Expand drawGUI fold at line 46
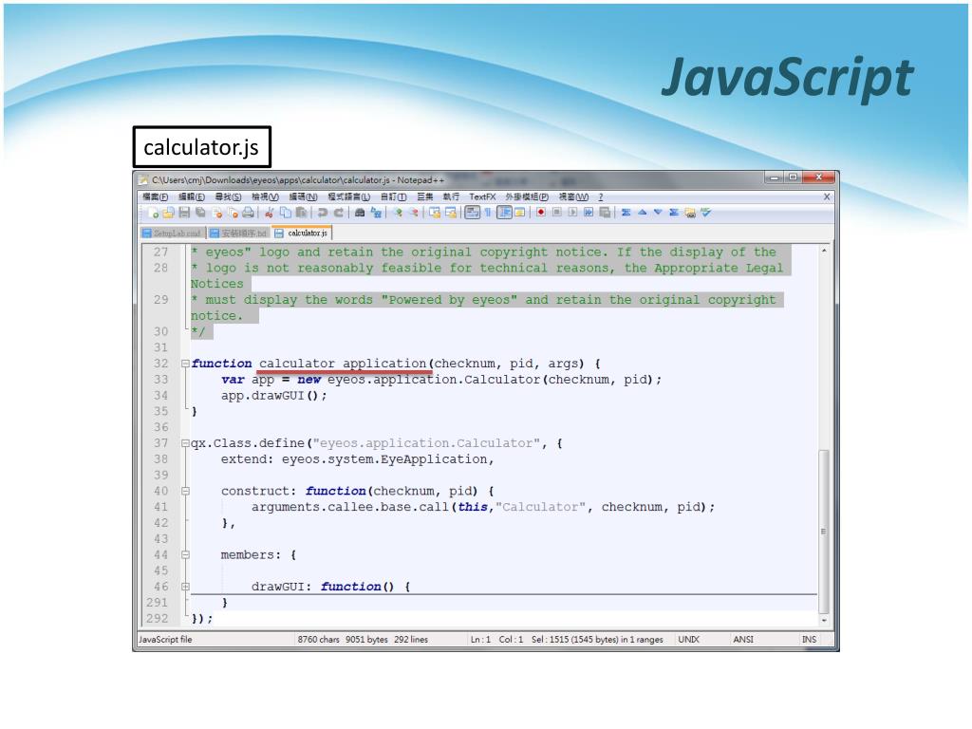972x729 pixels. (185, 587)
